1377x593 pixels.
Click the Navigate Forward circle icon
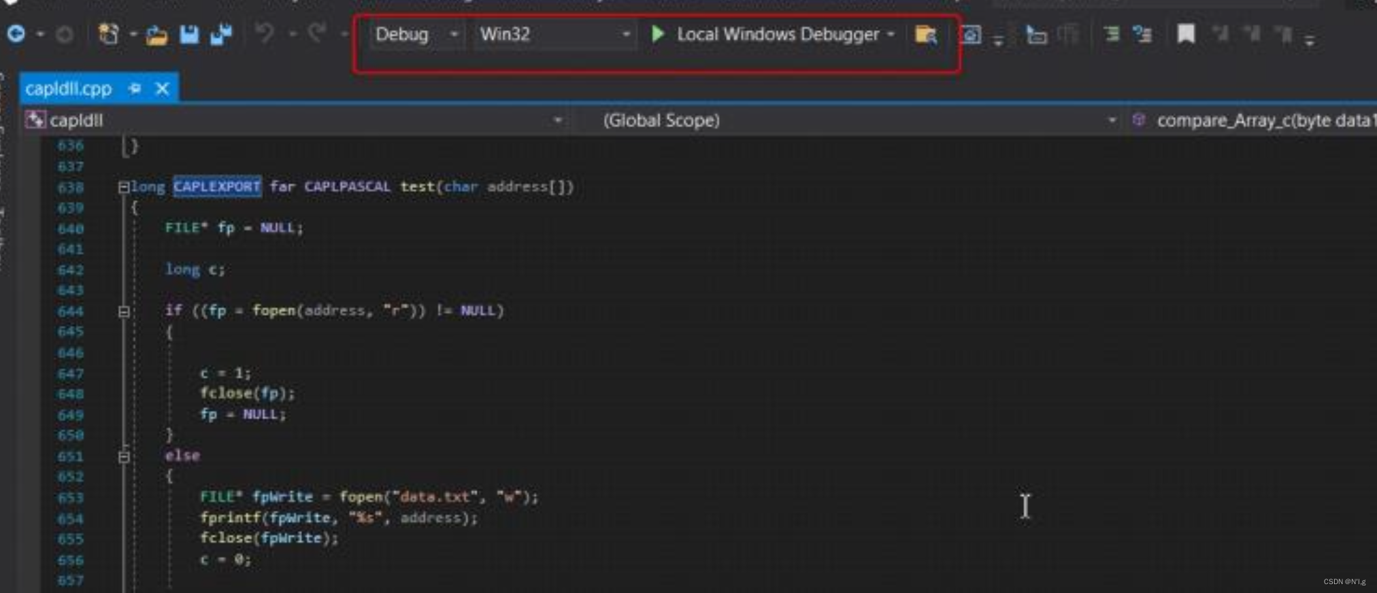(x=65, y=34)
